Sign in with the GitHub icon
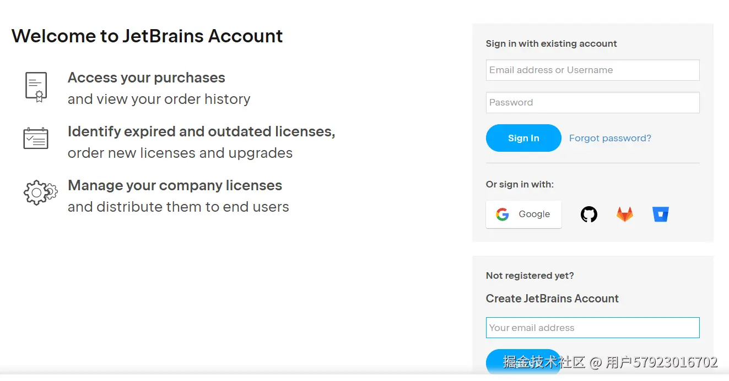Screen dimensions: 729x381 click(589, 214)
